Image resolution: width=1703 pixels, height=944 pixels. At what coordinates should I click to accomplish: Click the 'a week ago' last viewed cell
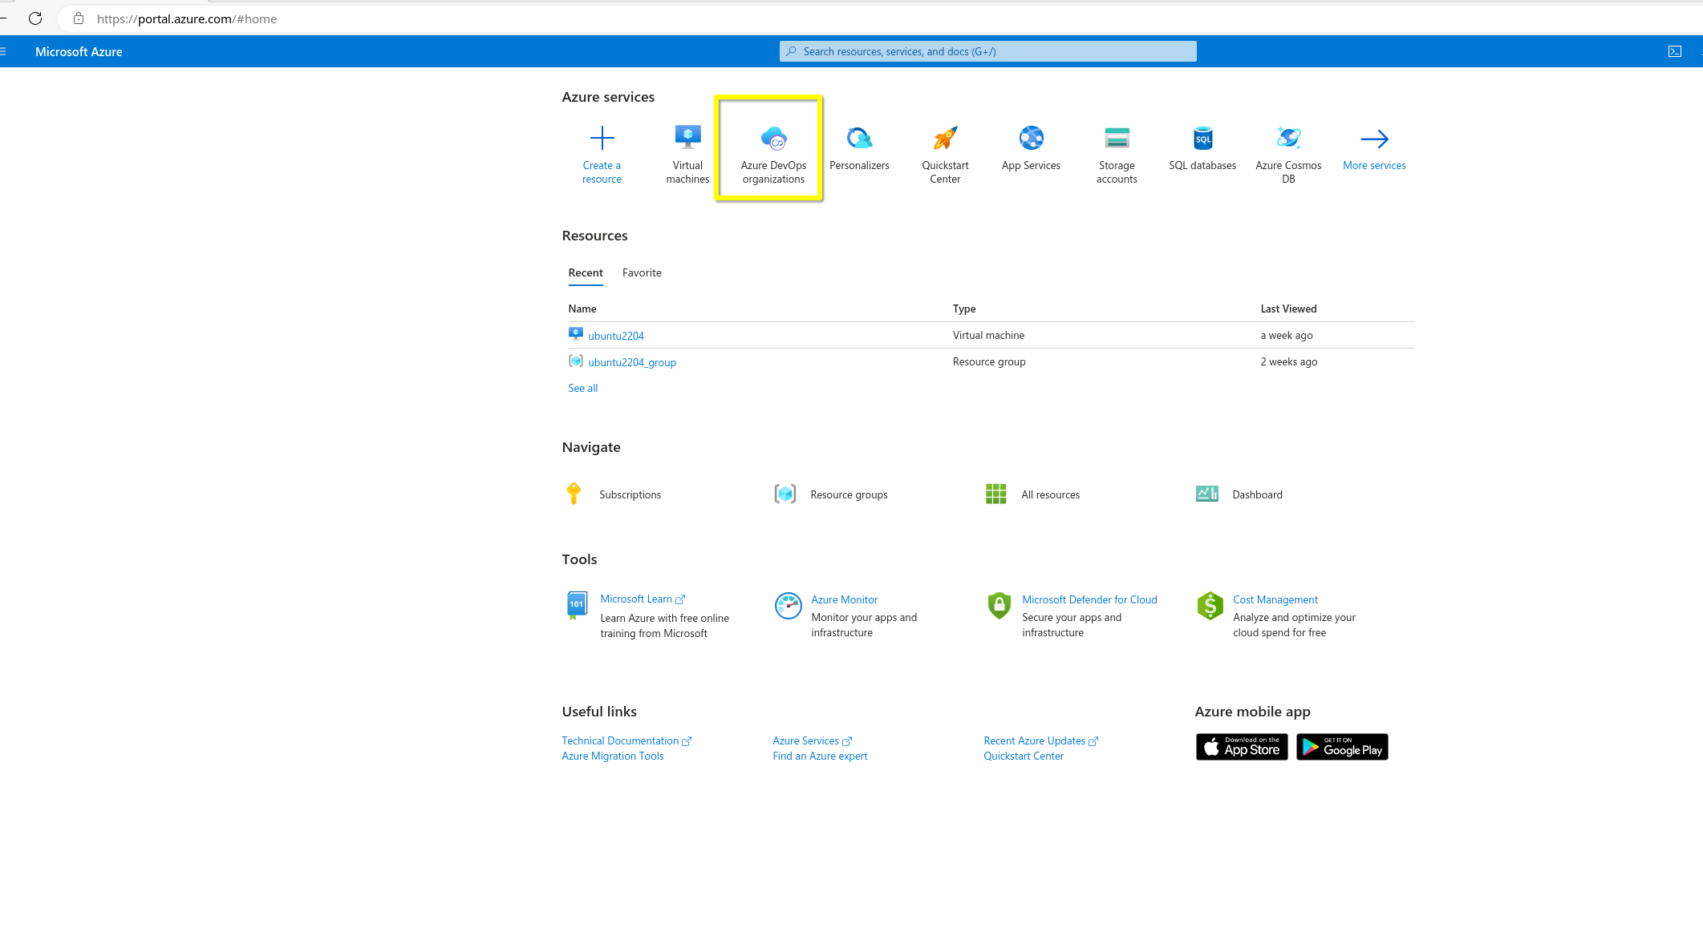[1287, 335]
